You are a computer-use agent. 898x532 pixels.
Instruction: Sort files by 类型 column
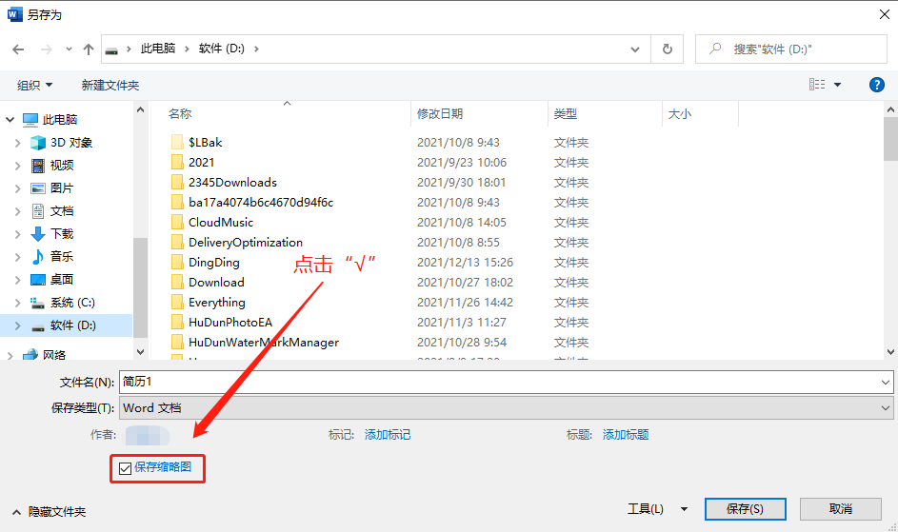pos(566,114)
